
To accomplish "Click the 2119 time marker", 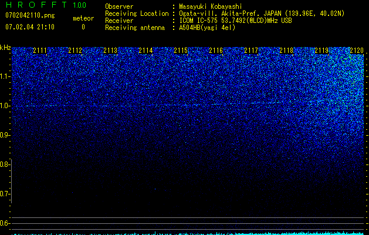I will (x=321, y=51).
